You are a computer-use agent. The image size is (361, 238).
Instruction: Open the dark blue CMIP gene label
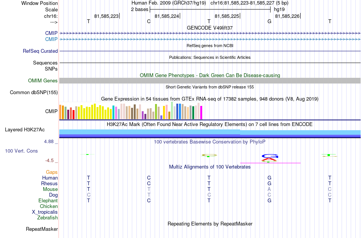tap(51, 33)
